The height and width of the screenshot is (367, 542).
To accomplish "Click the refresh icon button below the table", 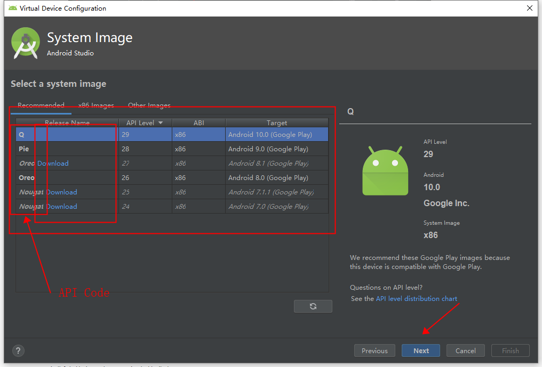I will (313, 306).
